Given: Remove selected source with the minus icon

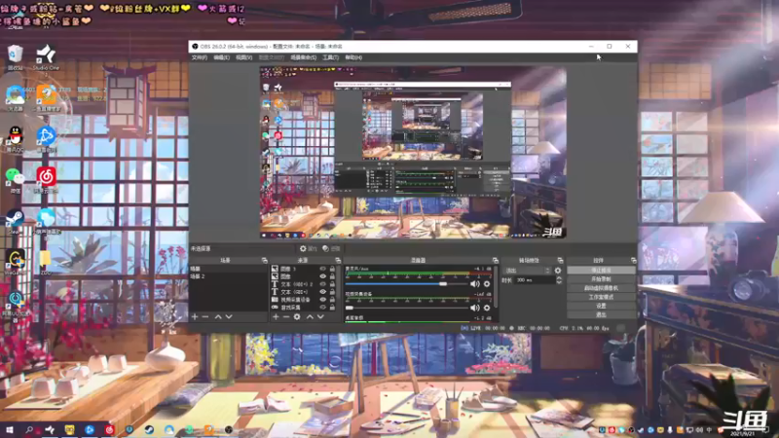Looking at the screenshot, I should point(286,317).
